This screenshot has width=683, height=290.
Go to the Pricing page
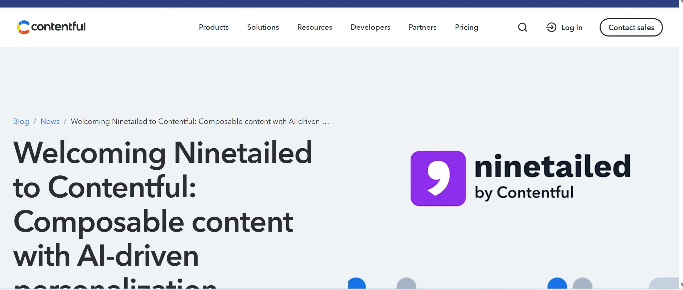coord(466,27)
